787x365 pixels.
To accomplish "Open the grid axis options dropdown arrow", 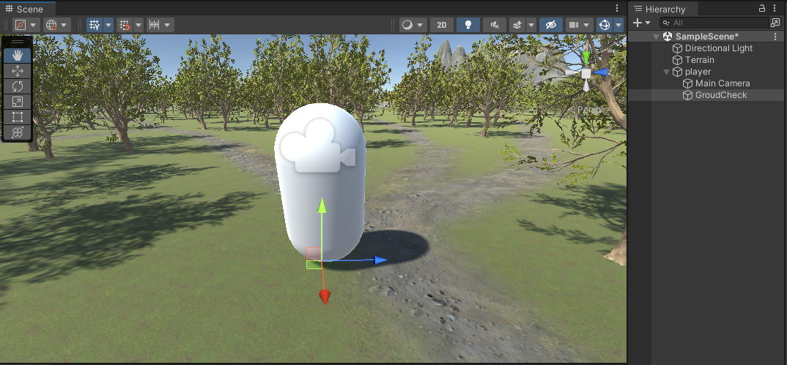I will (x=108, y=25).
